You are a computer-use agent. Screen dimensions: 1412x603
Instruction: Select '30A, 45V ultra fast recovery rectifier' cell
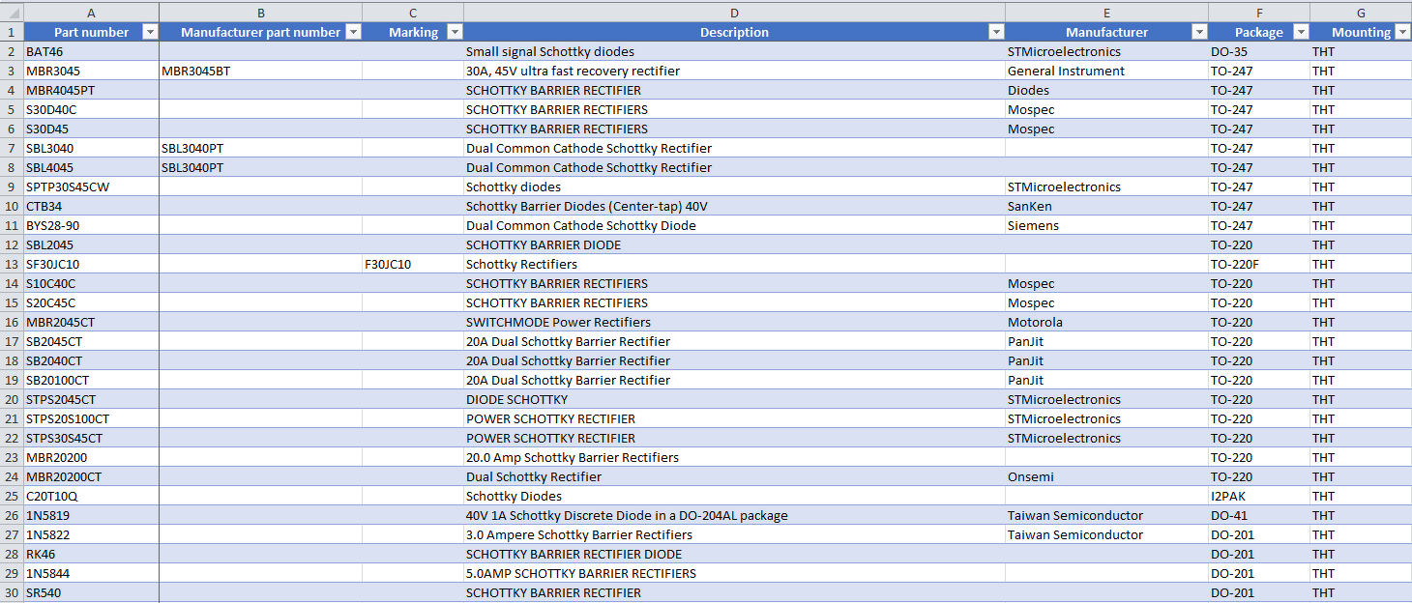[x=735, y=71]
